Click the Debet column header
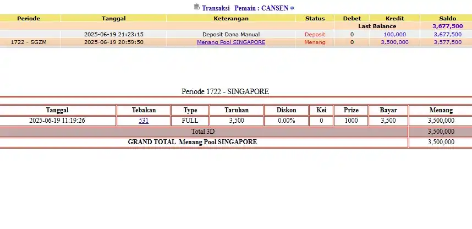472x229 pixels. tap(352, 18)
